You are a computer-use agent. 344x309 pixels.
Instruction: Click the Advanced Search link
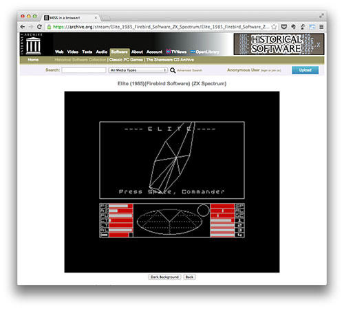coord(189,70)
